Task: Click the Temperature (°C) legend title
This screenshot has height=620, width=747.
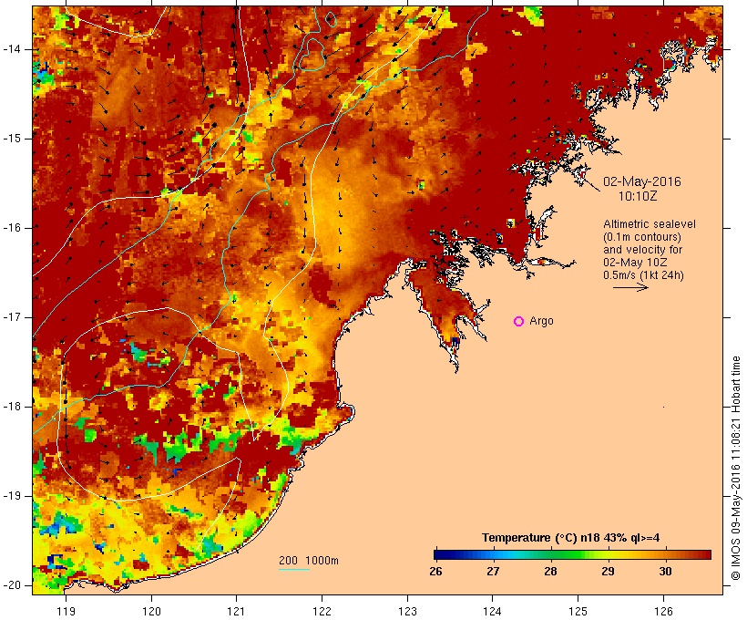Action: click(571, 538)
